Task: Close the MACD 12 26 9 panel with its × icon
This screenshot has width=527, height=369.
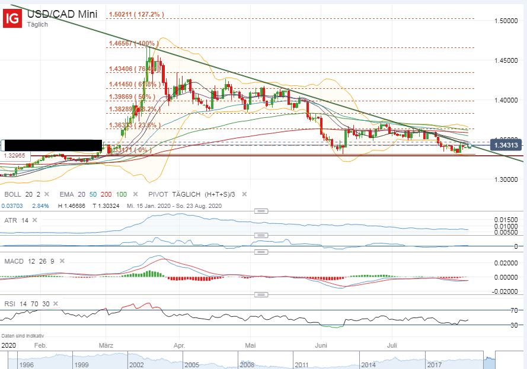Action: coord(62,261)
